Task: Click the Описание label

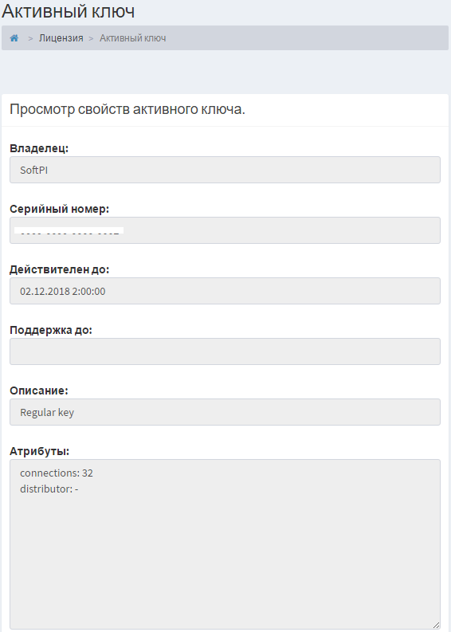Action: click(39, 391)
